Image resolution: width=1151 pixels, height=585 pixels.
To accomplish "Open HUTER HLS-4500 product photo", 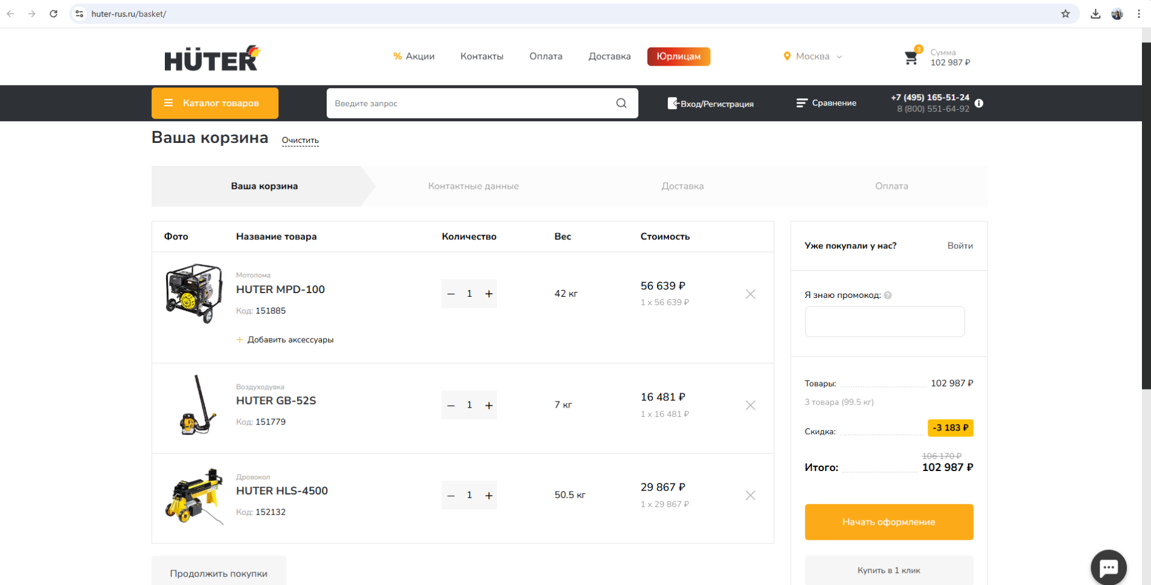I will point(193,496).
